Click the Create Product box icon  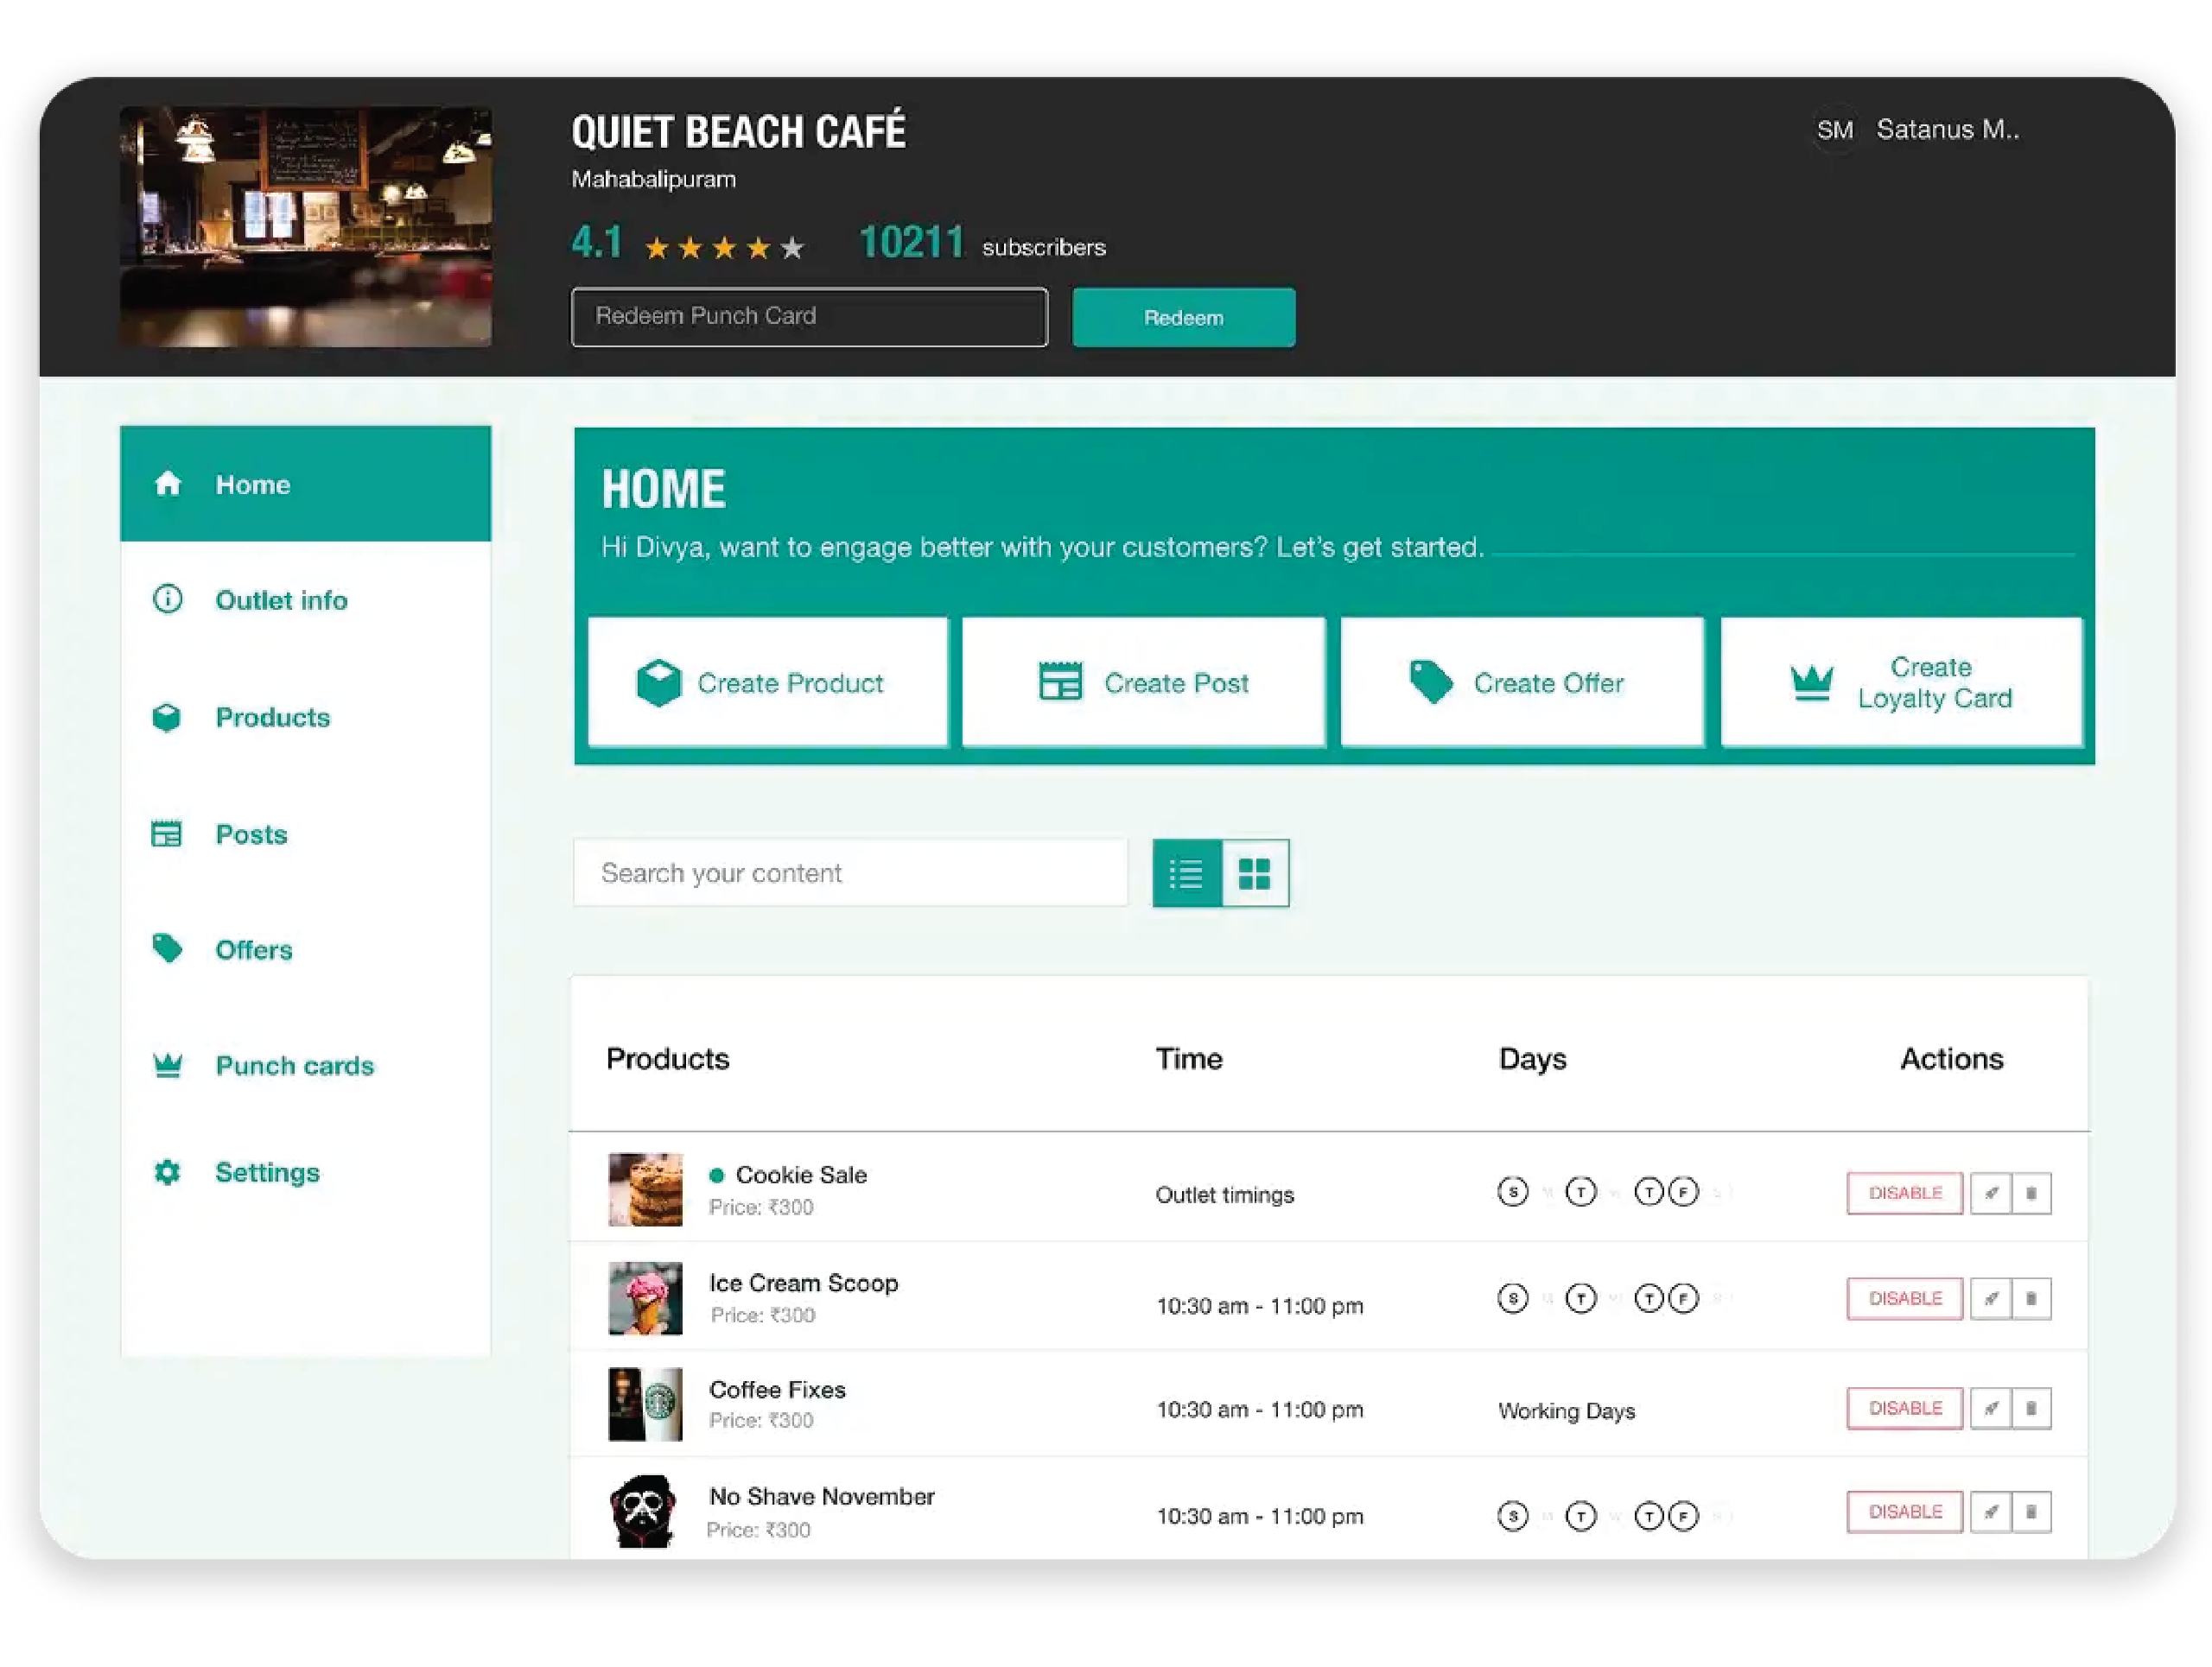pyautogui.click(x=658, y=682)
